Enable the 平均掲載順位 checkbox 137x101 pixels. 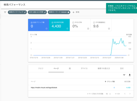click(94, 23)
